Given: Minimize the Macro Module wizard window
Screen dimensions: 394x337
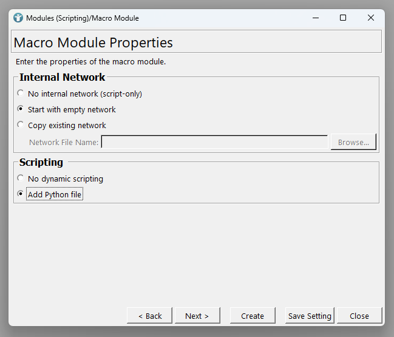Looking at the screenshot, I should click(315, 18).
